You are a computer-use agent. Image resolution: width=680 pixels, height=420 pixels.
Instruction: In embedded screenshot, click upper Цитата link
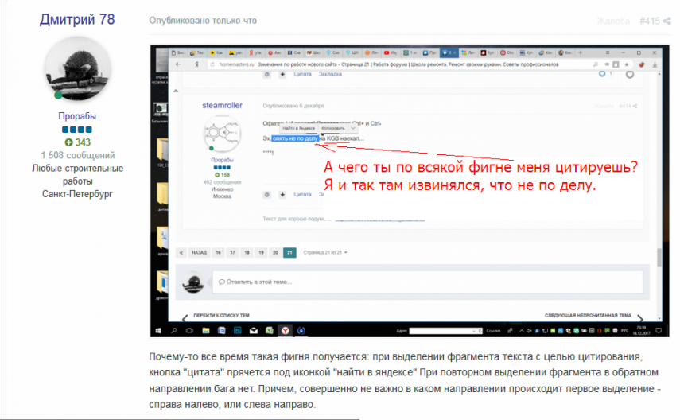302,74
